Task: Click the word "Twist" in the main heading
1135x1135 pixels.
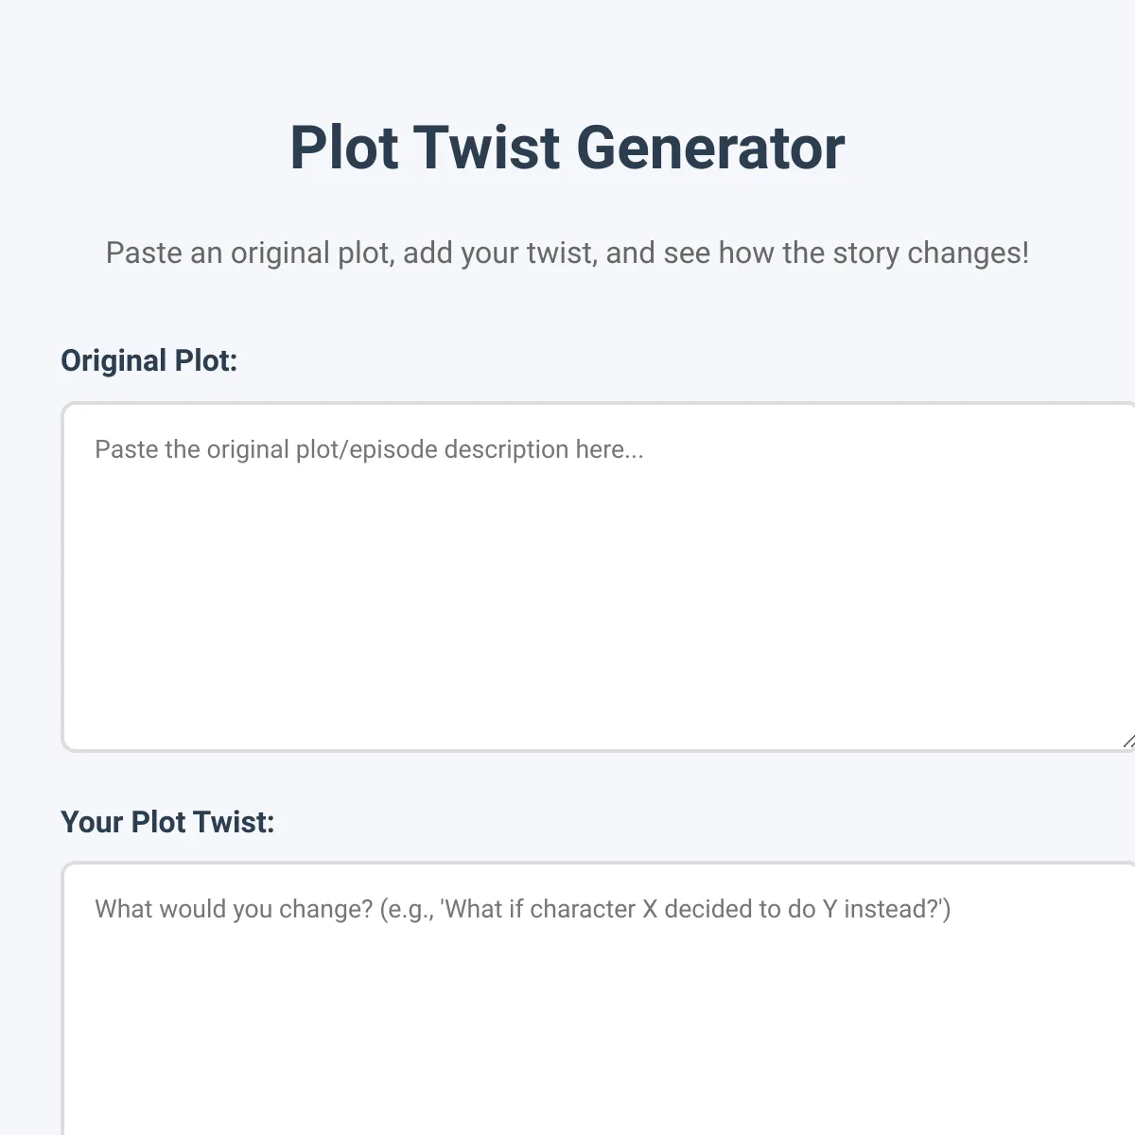Action: tap(487, 148)
